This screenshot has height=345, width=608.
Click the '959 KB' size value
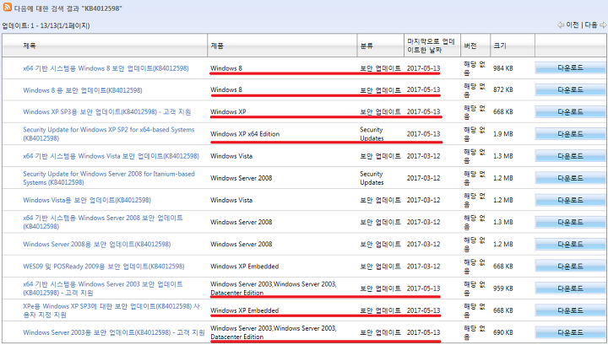(503, 288)
